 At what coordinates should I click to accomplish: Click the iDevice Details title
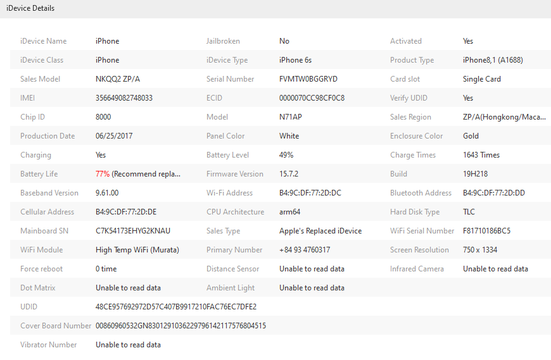point(30,8)
